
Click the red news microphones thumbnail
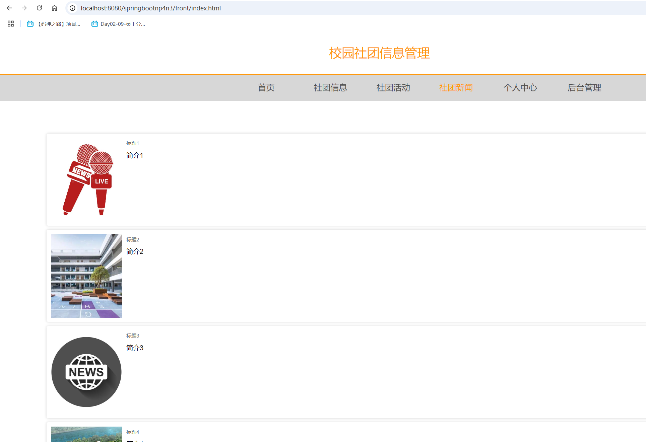point(86,179)
